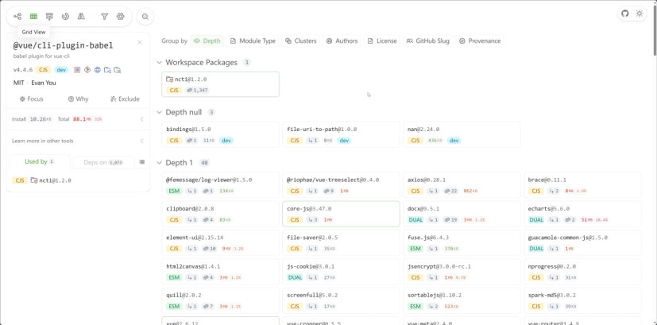Open the orange git repository icon in the details panel

coord(87,70)
